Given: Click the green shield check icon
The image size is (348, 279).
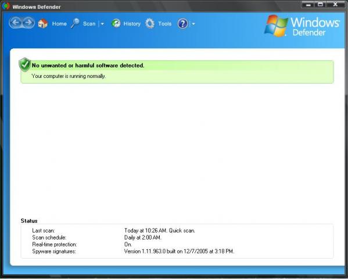Looking at the screenshot, I should [24, 65].
